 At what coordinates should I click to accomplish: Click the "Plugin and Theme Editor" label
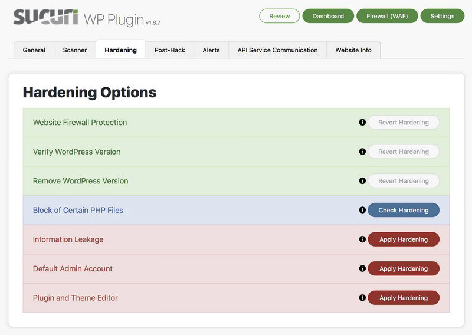(x=76, y=298)
